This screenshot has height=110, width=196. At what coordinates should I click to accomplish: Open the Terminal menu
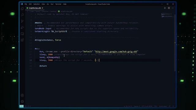tap(58, 4)
